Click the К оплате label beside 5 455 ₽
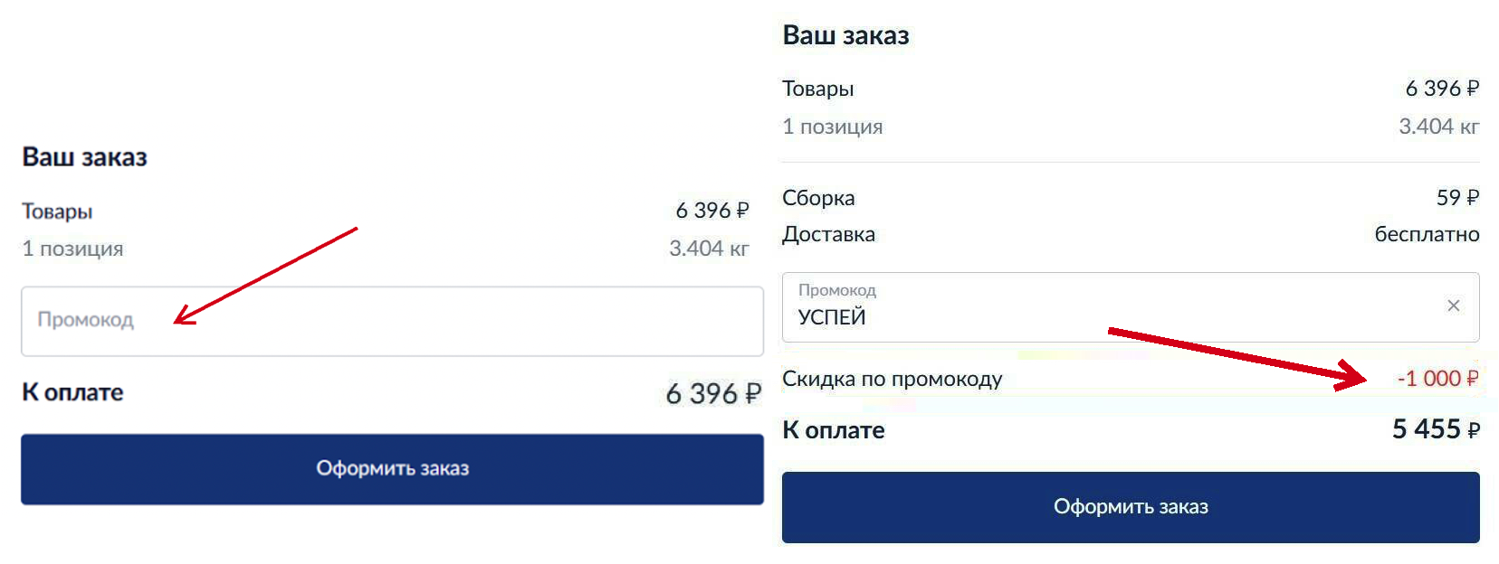 833,430
